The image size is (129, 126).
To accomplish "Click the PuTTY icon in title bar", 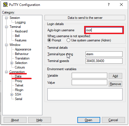I will pos(5,5).
